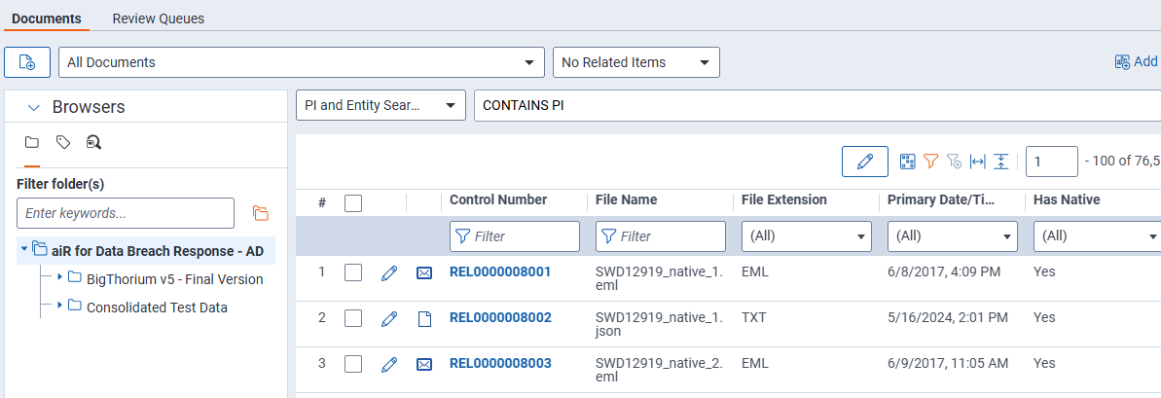
Task: Select the aiR for Data Breach Response - AD folder
Action: pyautogui.click(x=157, y=251)
